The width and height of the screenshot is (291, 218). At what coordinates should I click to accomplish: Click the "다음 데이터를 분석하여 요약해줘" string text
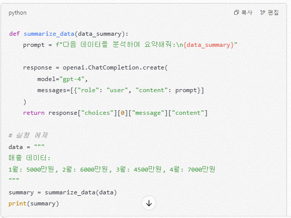[x=117, y=45]
